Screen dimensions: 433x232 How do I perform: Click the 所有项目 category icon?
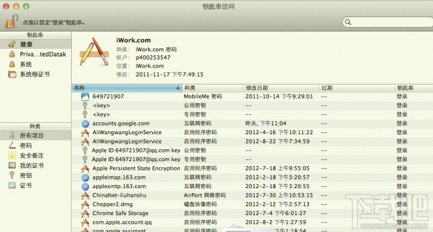(12, 135)
